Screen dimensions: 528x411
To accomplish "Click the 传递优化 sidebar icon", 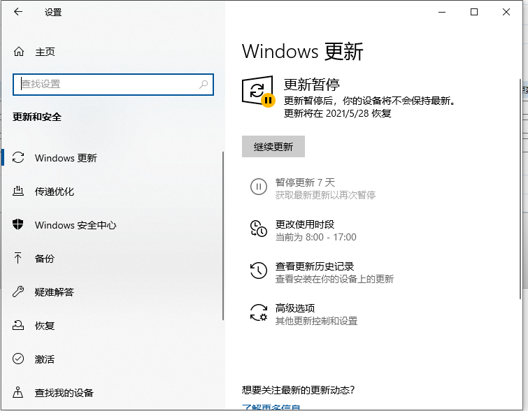I will (19, 192).
